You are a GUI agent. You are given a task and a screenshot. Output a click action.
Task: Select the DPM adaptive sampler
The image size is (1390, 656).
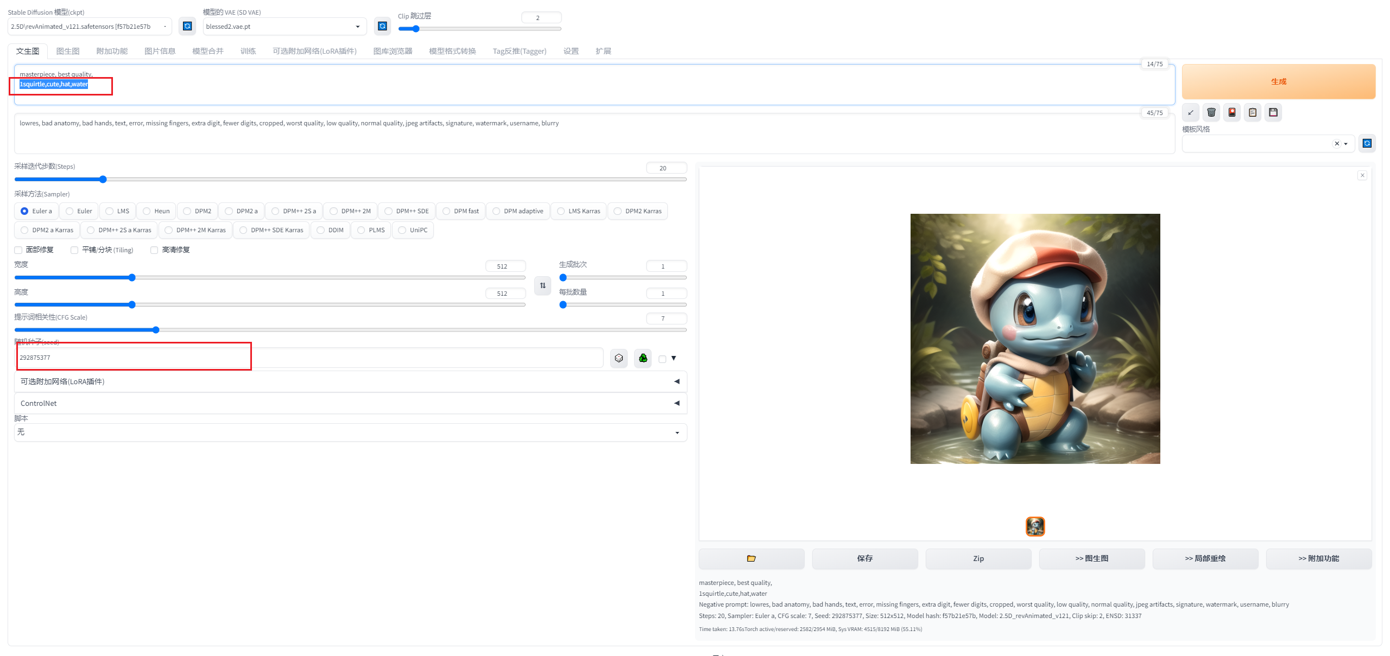(x=517, y=211)
